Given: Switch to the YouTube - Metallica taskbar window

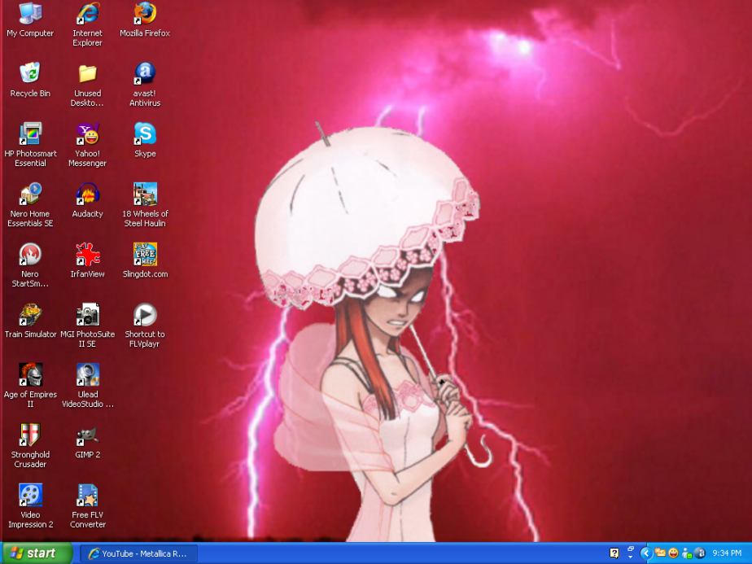Looking at the screenshot, I should coord(138,553).
